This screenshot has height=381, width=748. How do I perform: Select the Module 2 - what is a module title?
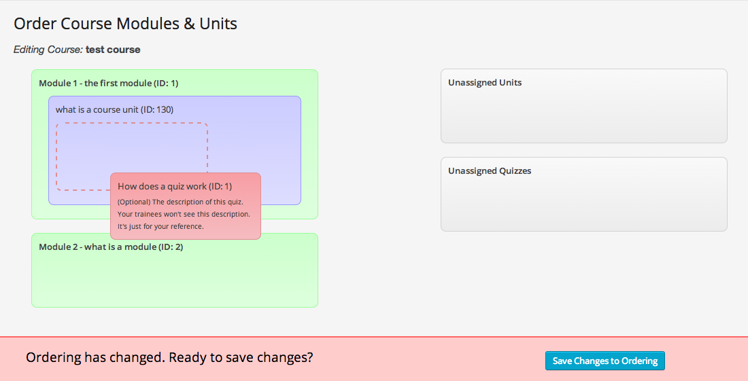(x=111, y=247)
